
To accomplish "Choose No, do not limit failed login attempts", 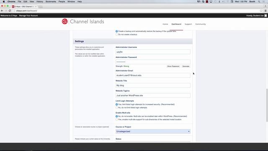I will [x=116, y=108].
